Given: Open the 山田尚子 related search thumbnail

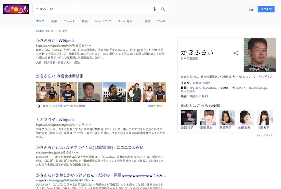Looking at the screenshot, I should coord(189,118).
